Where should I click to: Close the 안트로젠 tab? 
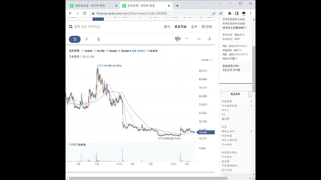(x=169, y=6)
